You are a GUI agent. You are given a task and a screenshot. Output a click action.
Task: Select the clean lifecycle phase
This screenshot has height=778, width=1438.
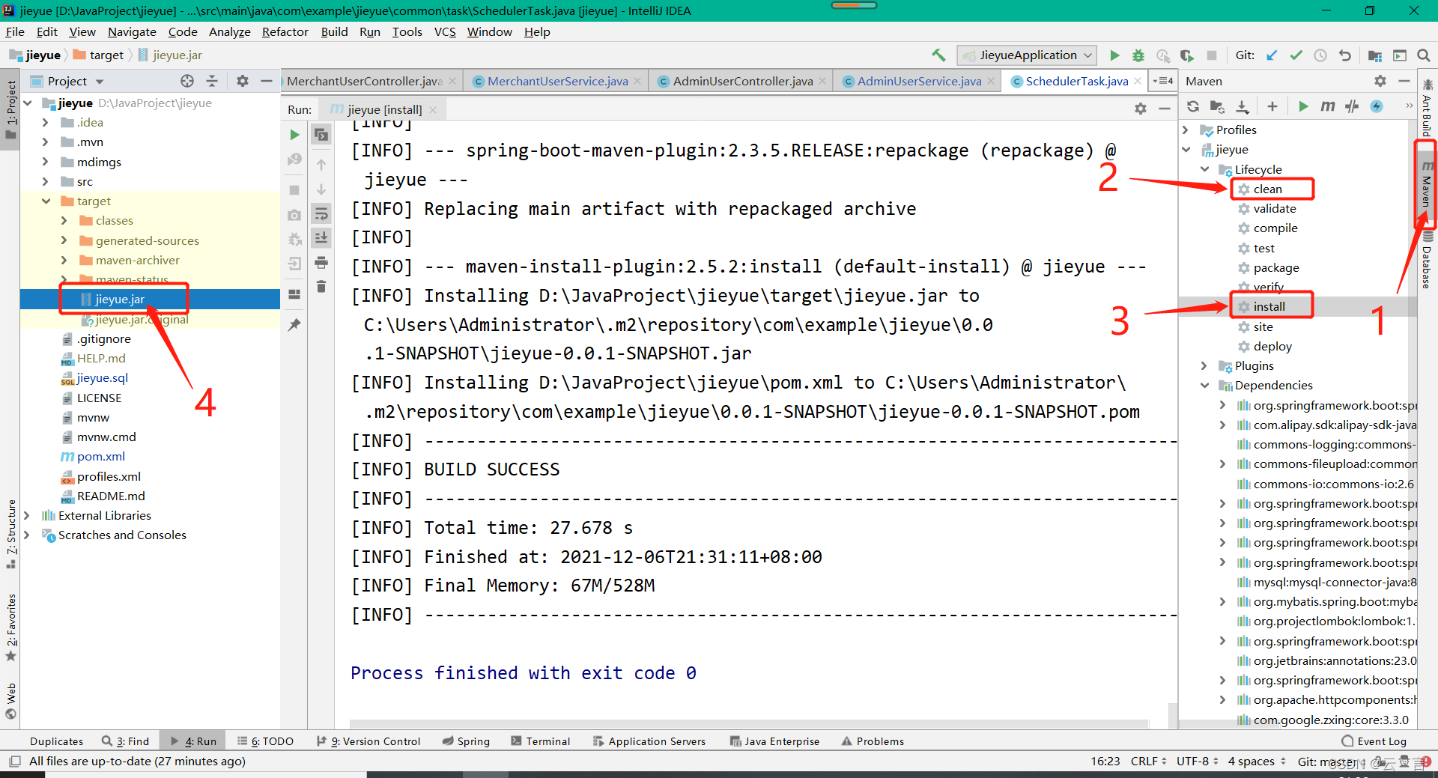click(1267, 189)
